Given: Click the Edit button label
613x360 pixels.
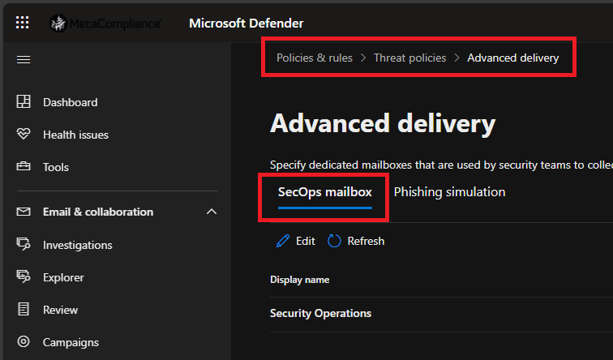Looking at the screenshot, I should coord(306,241).
